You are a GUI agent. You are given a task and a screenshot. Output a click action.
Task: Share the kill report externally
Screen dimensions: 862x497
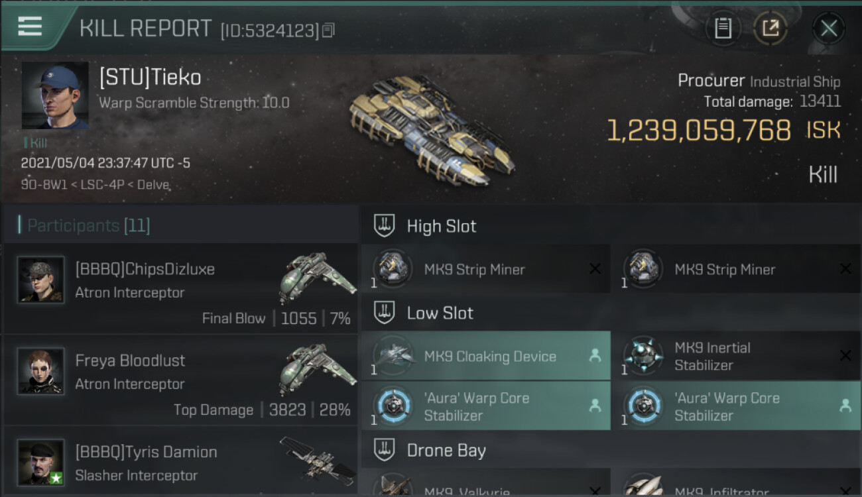[x=770, y=28]
